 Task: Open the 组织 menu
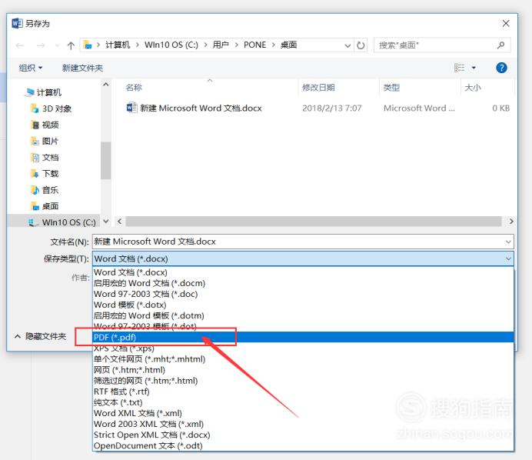click(31, 68)
